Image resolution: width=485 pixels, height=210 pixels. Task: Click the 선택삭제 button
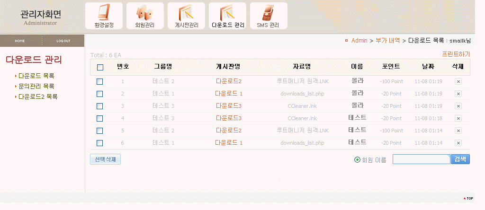(x=106, y=159)
